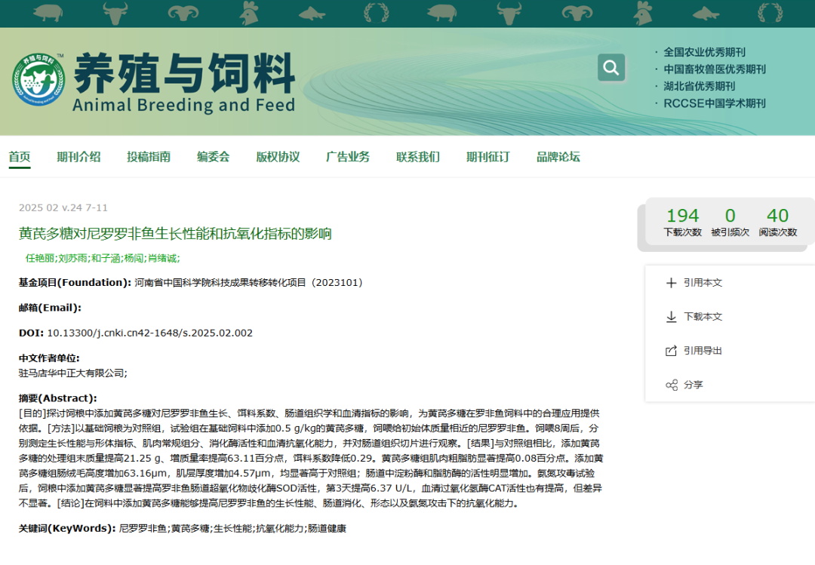Click the issue info 2025 02 v.24 7-11

coord(63,208)
